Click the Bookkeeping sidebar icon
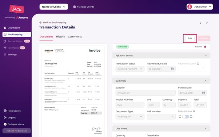The width and height of the screenshot is (219, 137). pos(5,34)
